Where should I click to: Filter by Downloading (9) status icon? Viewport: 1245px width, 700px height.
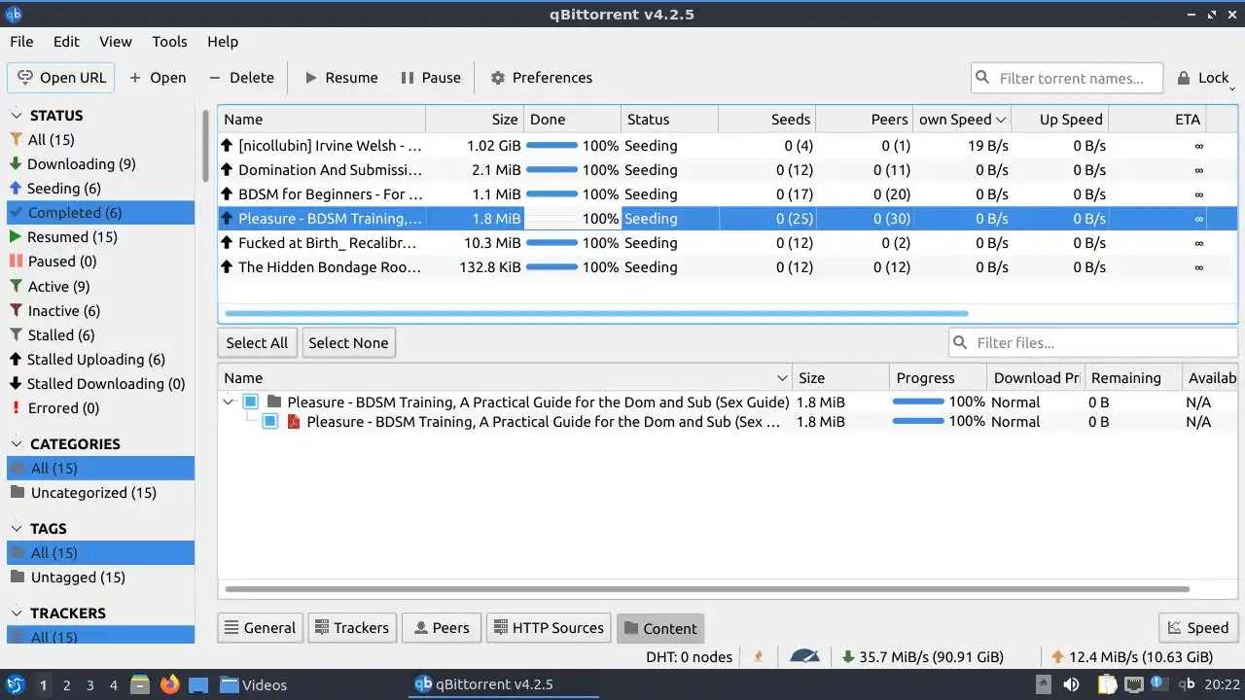16,164
